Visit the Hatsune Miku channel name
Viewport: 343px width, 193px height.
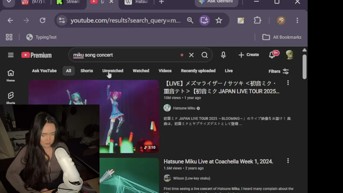(184, 108)
